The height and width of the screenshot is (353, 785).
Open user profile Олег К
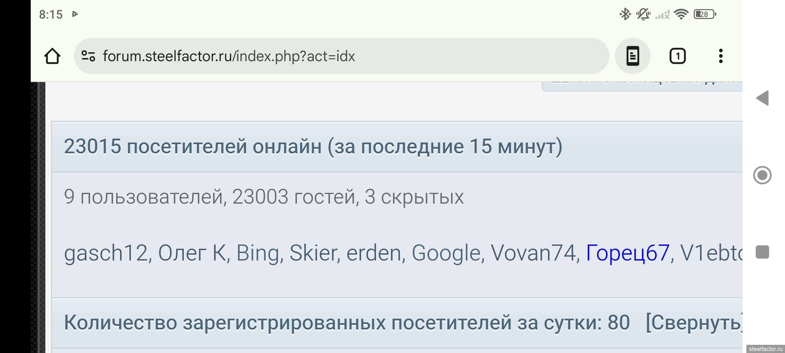(192, 253)
